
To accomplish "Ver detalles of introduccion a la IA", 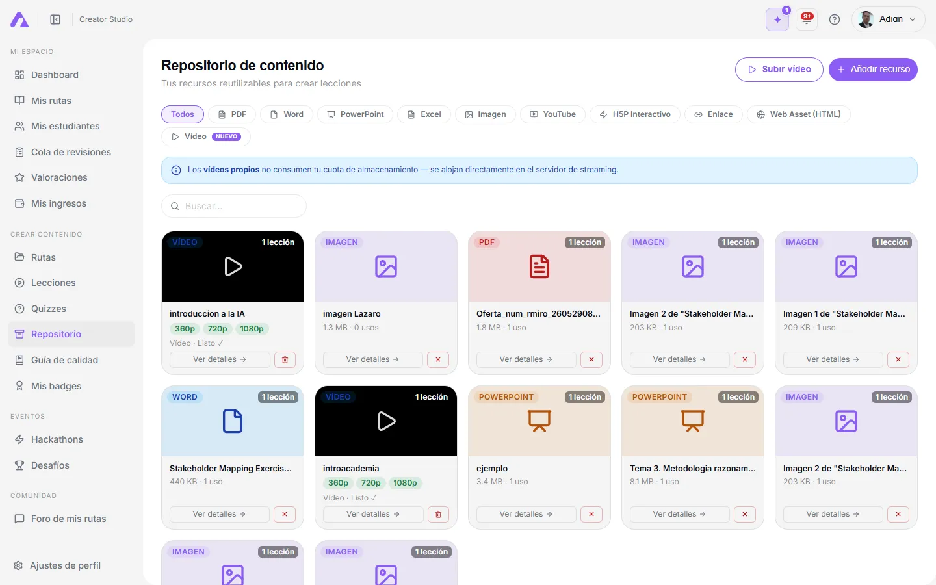I will 220,359.
